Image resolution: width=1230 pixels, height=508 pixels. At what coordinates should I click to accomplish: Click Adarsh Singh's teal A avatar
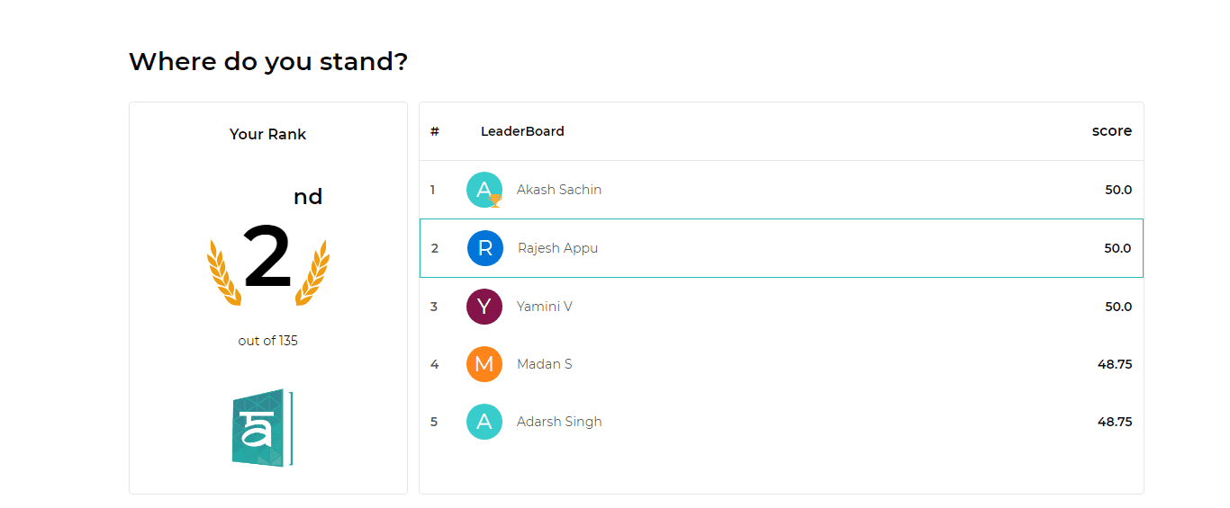(x=484, y=422)
